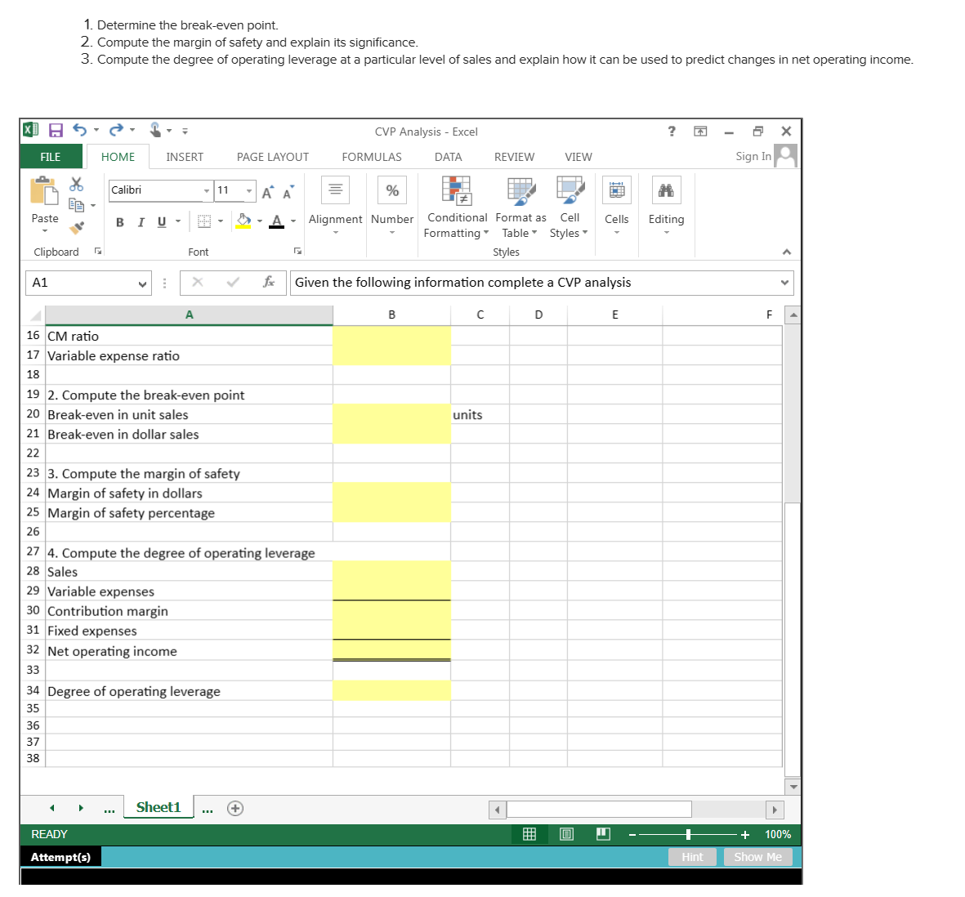Zoom in with plus button
The height and width of the screenshot is (897, 965).
[x=745, y=835]
